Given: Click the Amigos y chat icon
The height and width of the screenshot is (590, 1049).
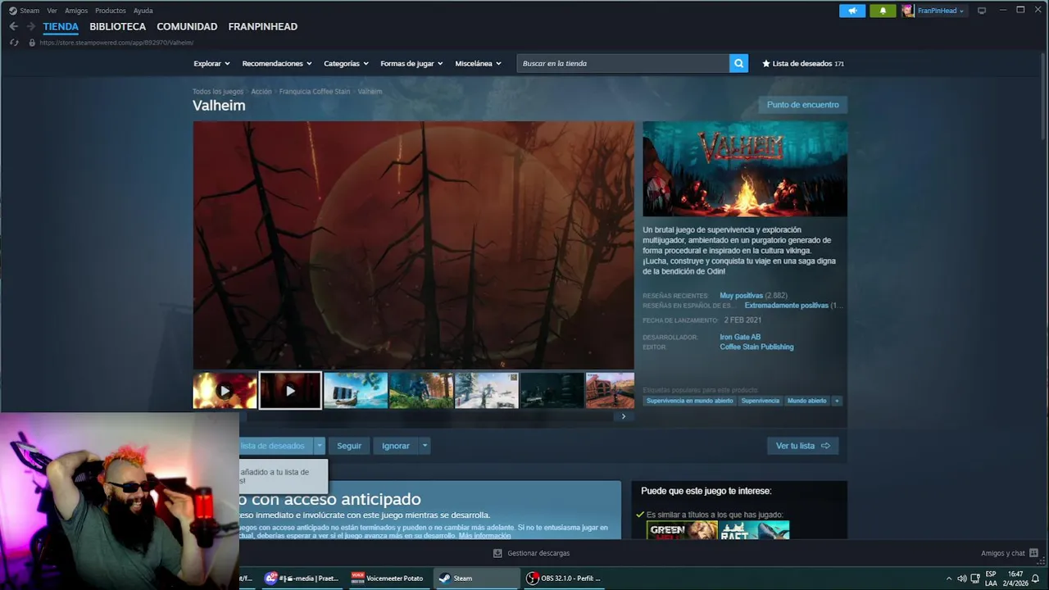Looking at the screenshot, I should click(x=1033, y=553).
